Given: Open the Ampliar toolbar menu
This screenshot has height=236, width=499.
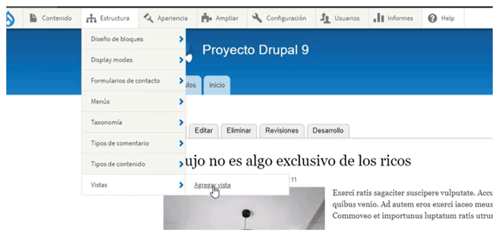Looking at the screenshot, I should pos(222,18).
